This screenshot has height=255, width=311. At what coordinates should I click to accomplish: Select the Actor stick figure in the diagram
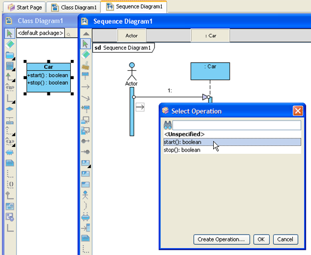132,72
